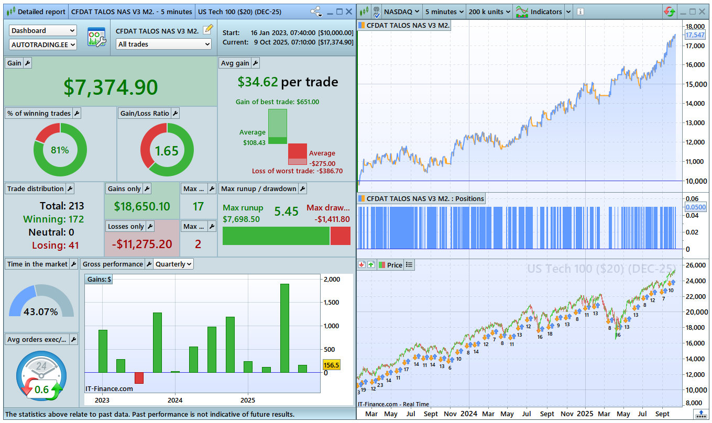Open the list icon next to Price label

click(x=409, y=265)
